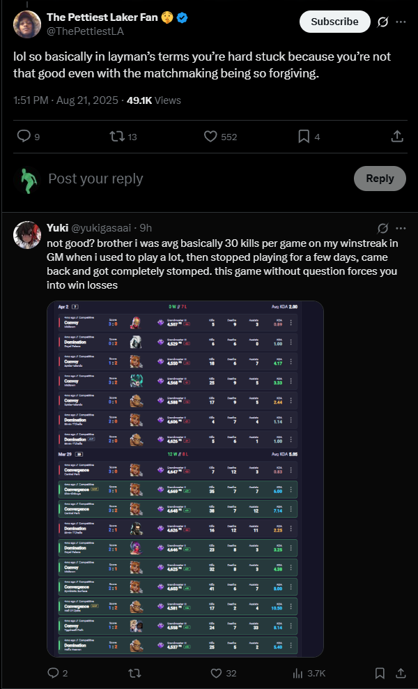Like the main post with 552 likes
This screenshot has height=689, width=418.
(x=211, y=137)
